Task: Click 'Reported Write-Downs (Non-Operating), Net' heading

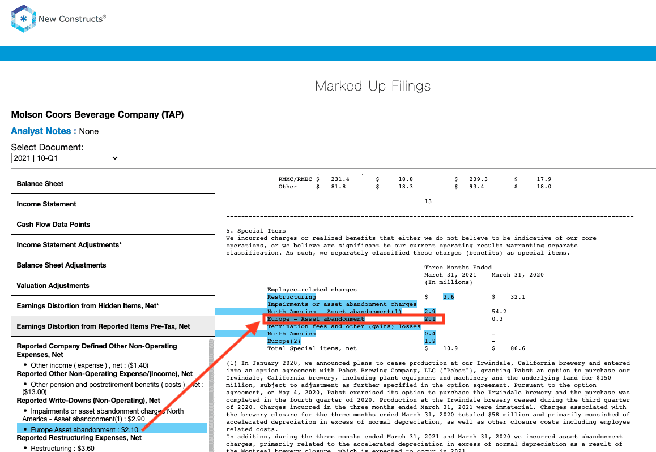Action: point(88,400)
